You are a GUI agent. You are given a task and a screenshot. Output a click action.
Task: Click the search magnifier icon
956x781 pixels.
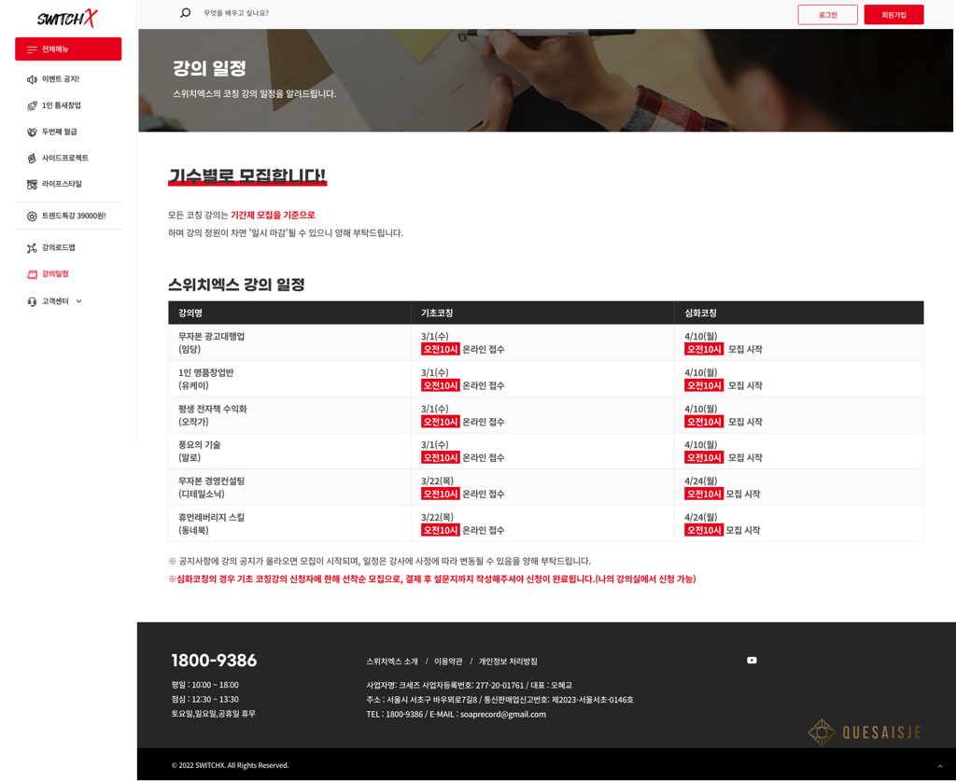tap(186, 13)
